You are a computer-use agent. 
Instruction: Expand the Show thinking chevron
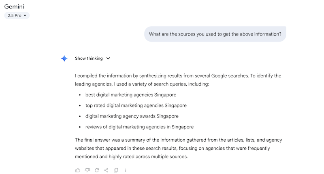click(x=108, y=59)
